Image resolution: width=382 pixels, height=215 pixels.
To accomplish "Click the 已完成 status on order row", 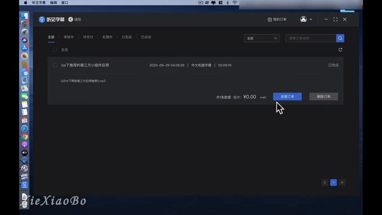I will coord(333,65).
